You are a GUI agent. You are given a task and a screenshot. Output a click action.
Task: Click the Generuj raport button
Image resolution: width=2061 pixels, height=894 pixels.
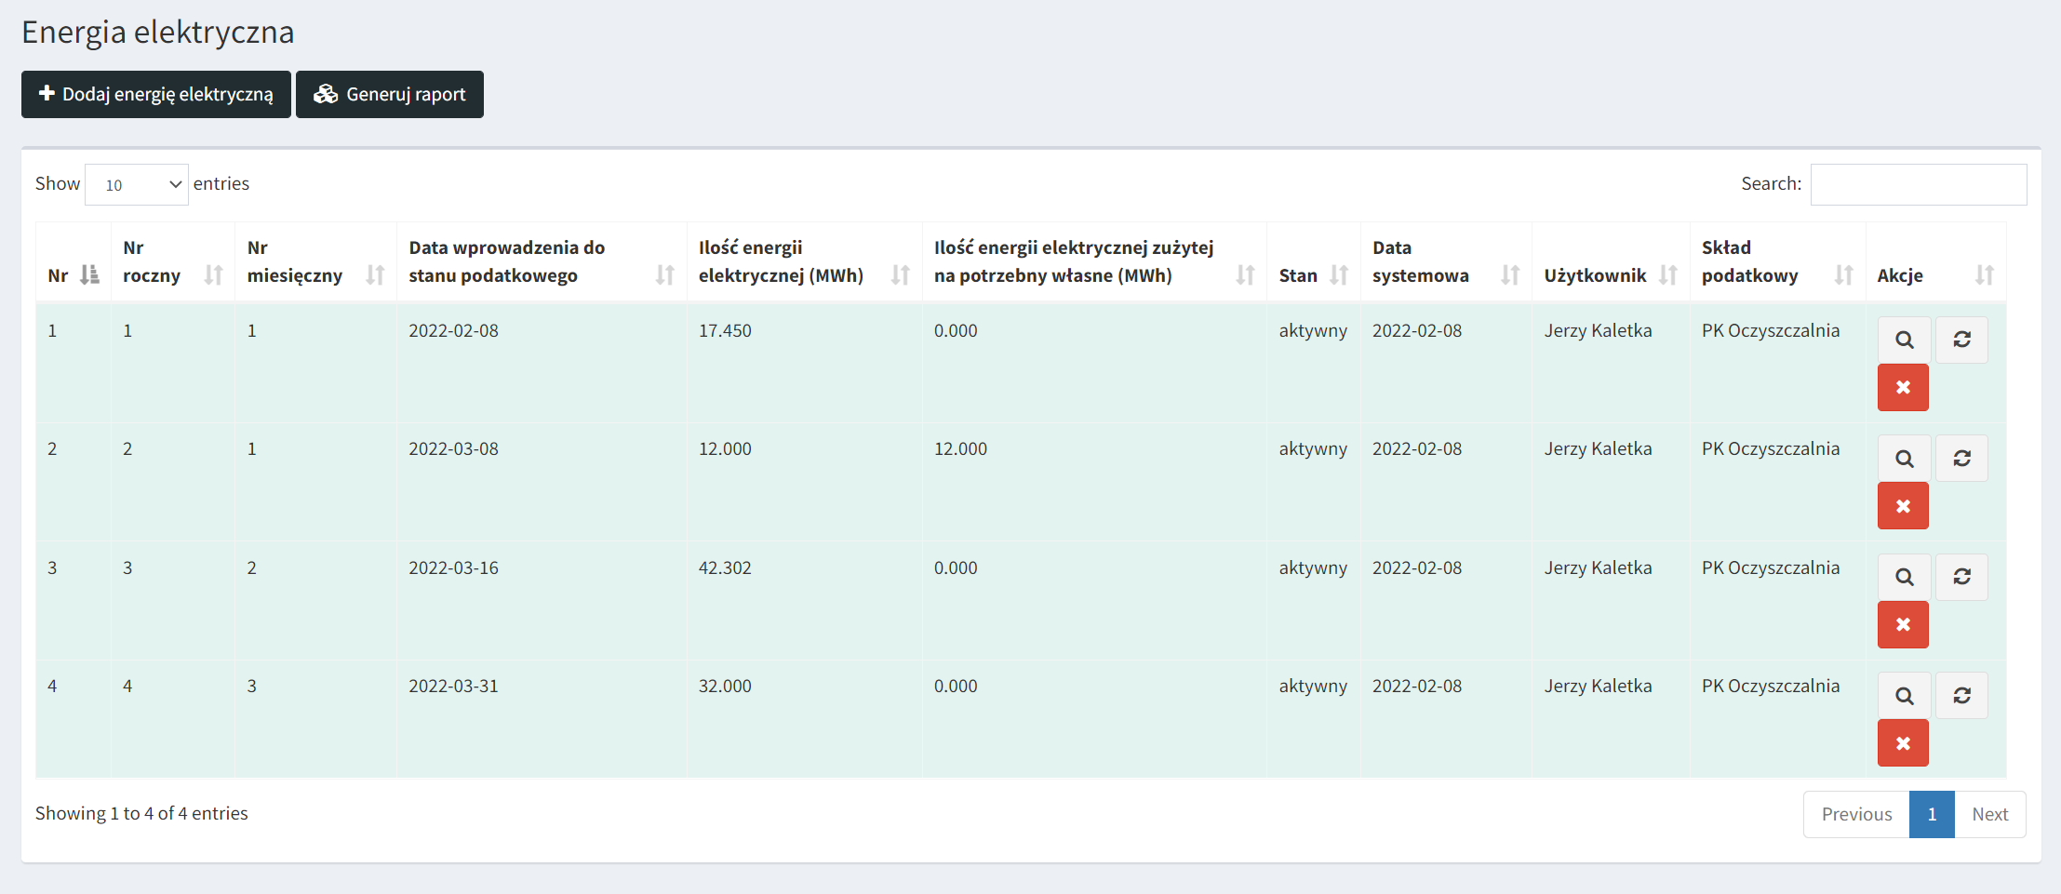pyautogui.click(x=390, y=94)
